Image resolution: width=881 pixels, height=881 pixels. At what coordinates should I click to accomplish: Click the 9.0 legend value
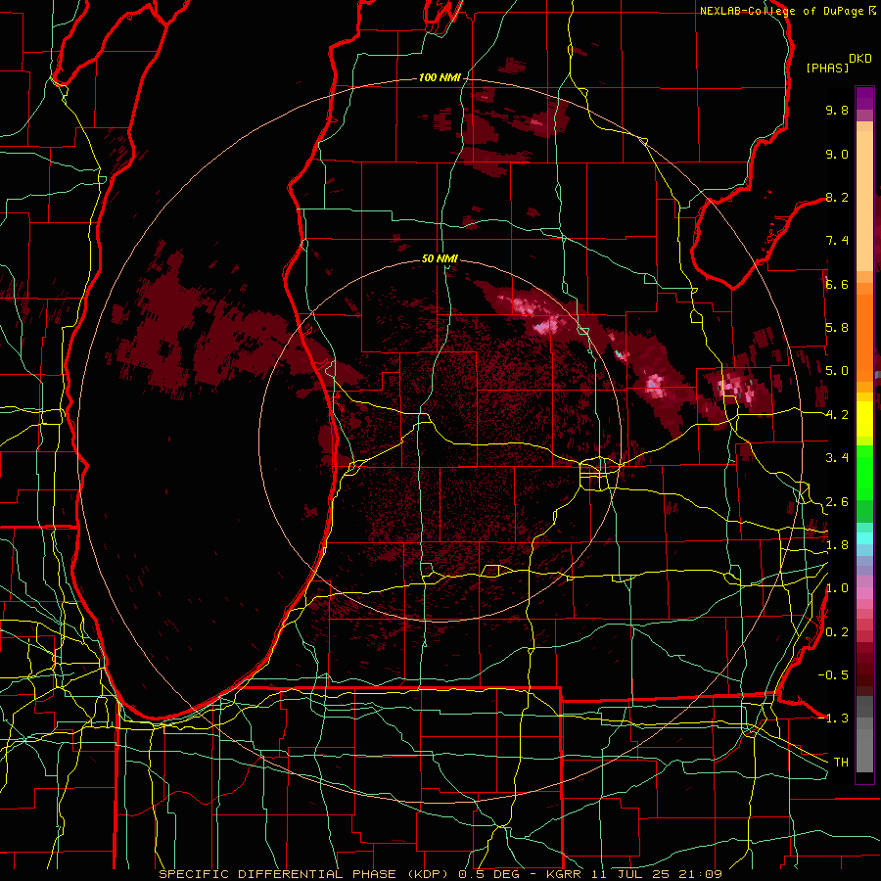point(837,155)
